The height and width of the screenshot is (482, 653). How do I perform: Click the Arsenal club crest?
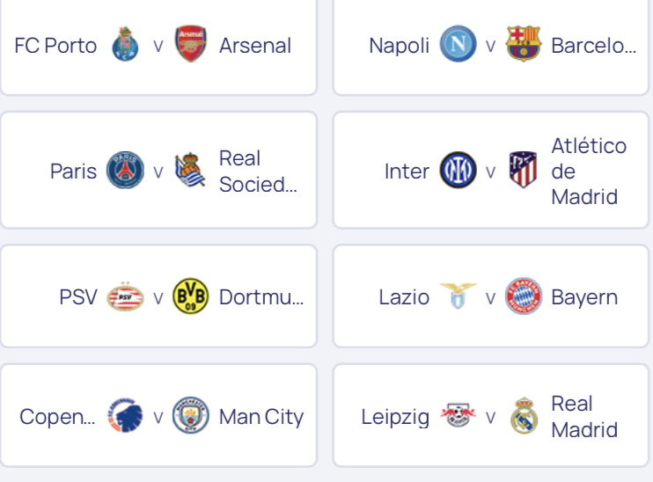191,44
